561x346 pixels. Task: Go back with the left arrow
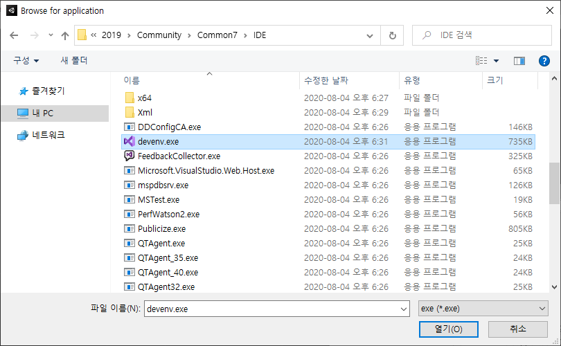coord(14,35)
